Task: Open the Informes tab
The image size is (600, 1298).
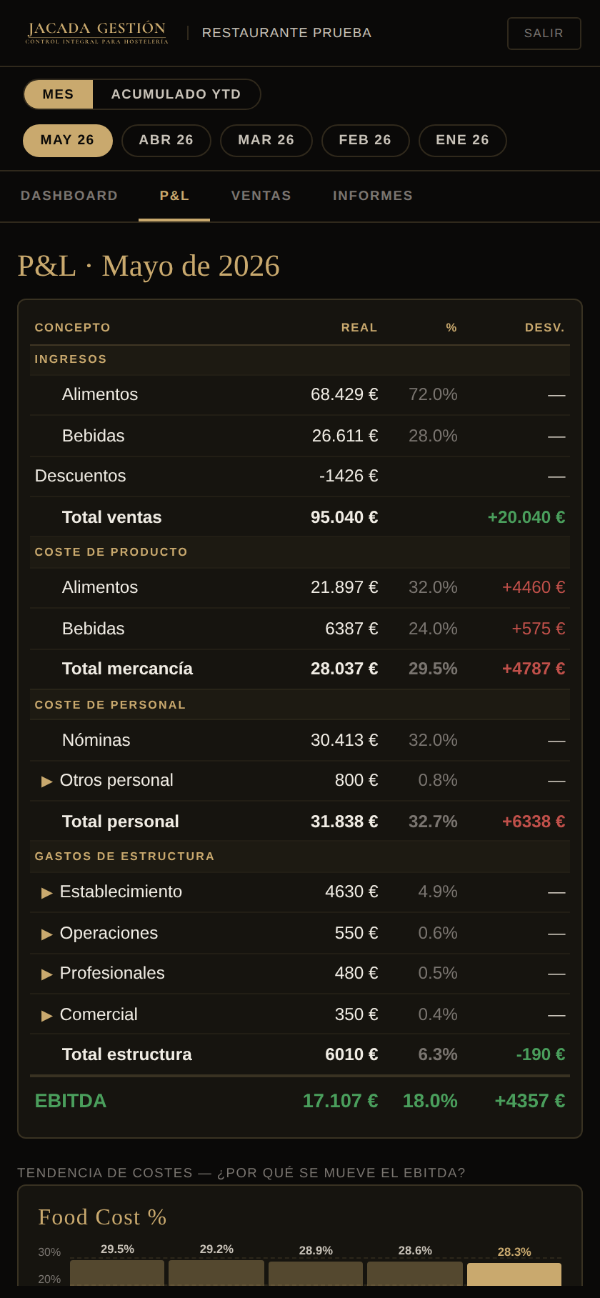Action: pos(373,196)
